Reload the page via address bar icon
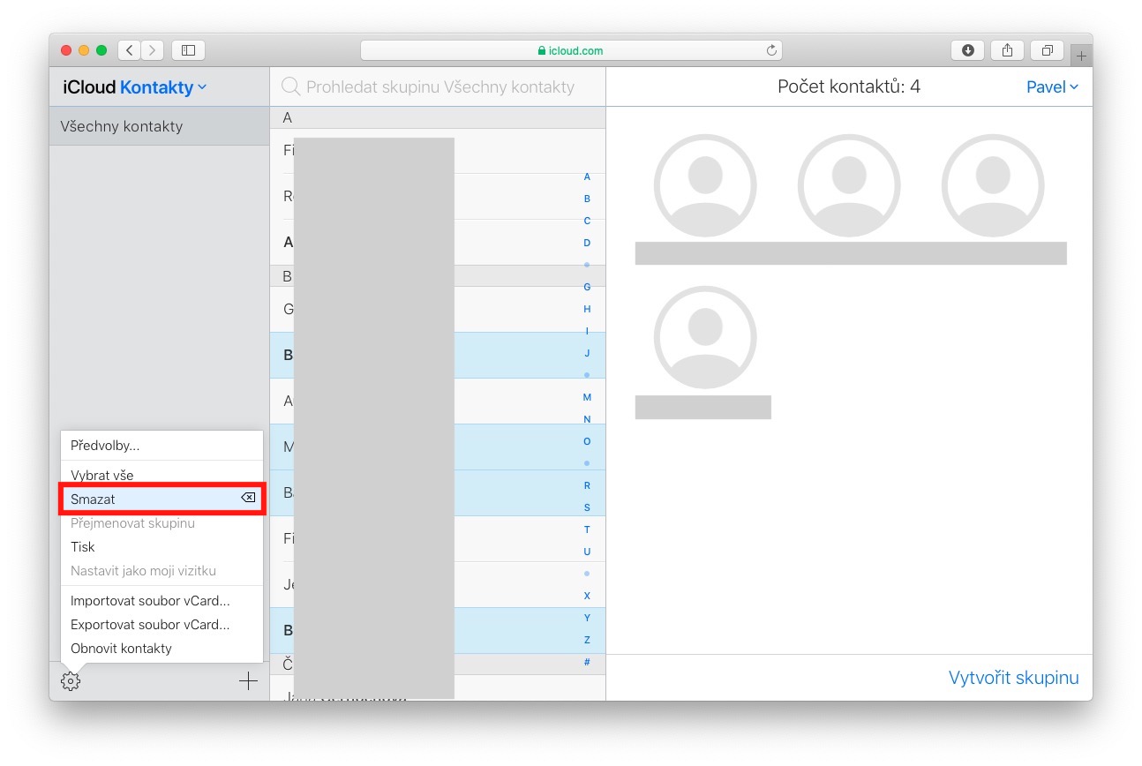This screenshot has height=766, width=1142. point(771,50)
